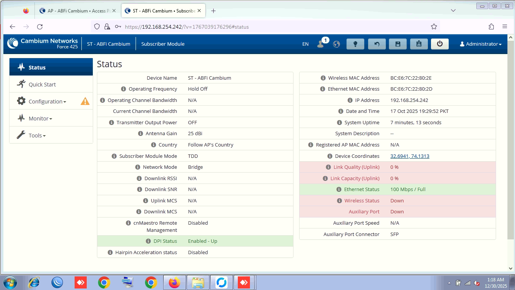Click the undo changes arrow button
The image size is (515, 290).
coord(377,44)
